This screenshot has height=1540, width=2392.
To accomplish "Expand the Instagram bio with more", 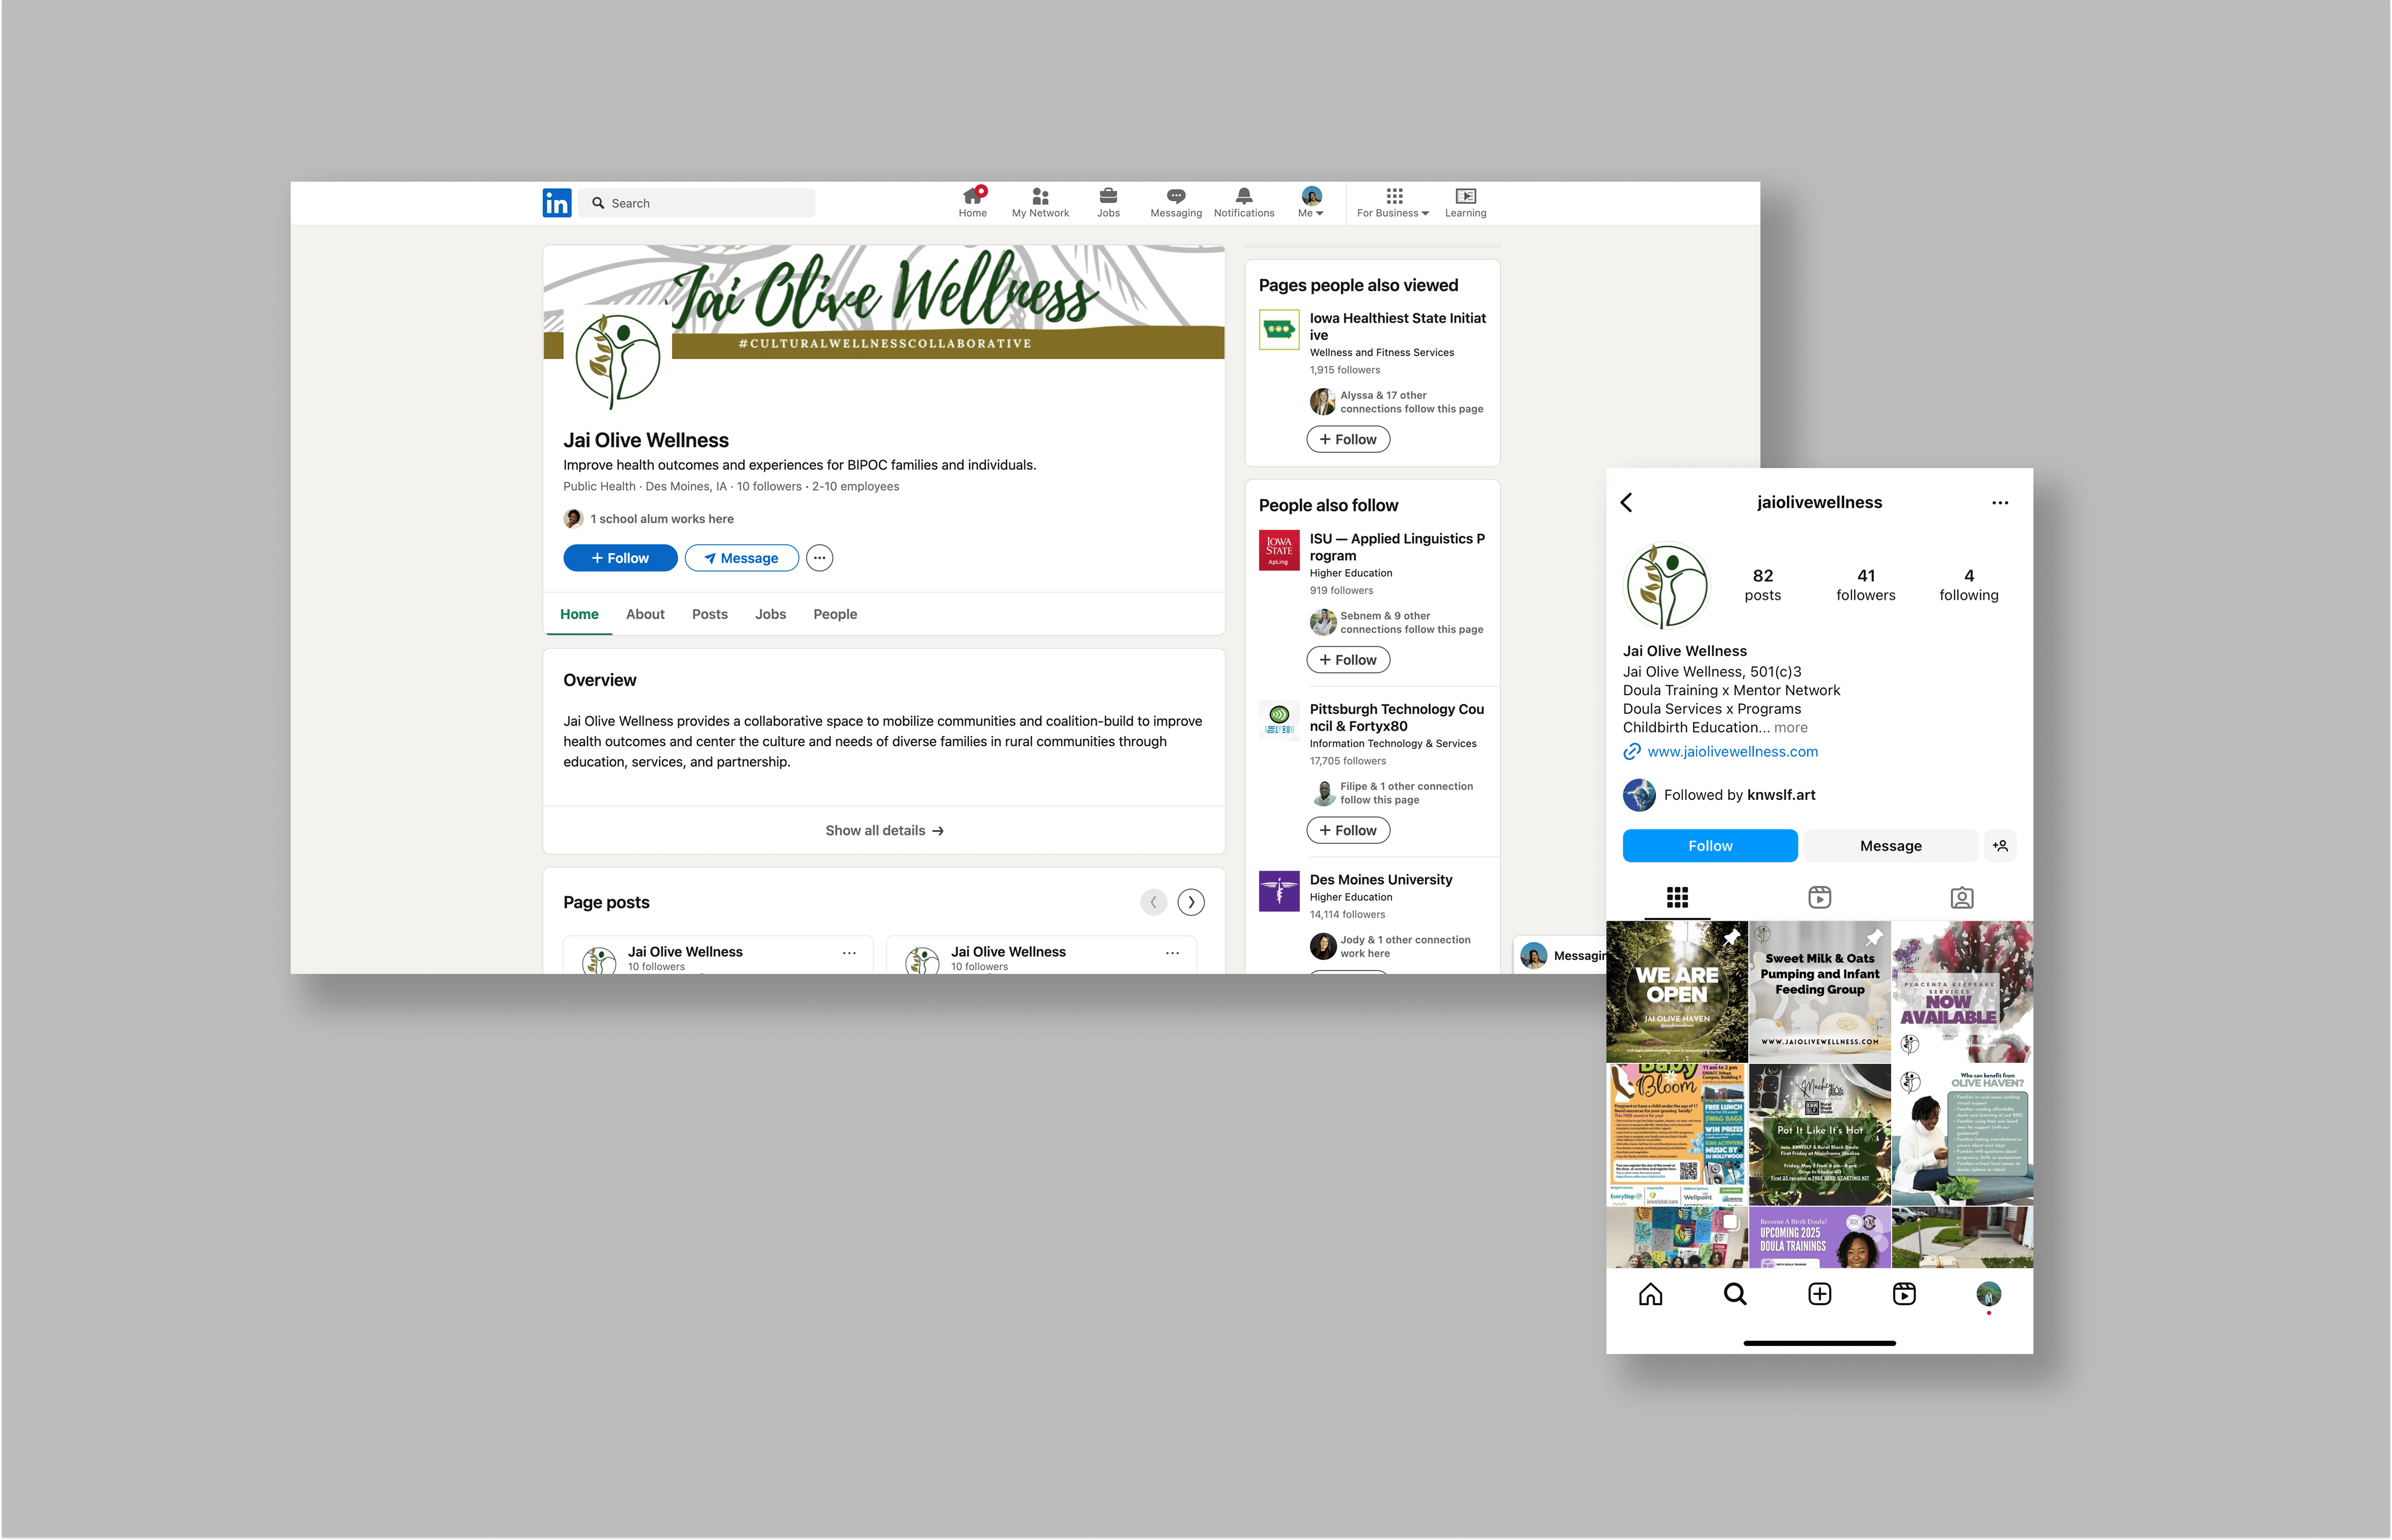I will (x=1790, y=728).
